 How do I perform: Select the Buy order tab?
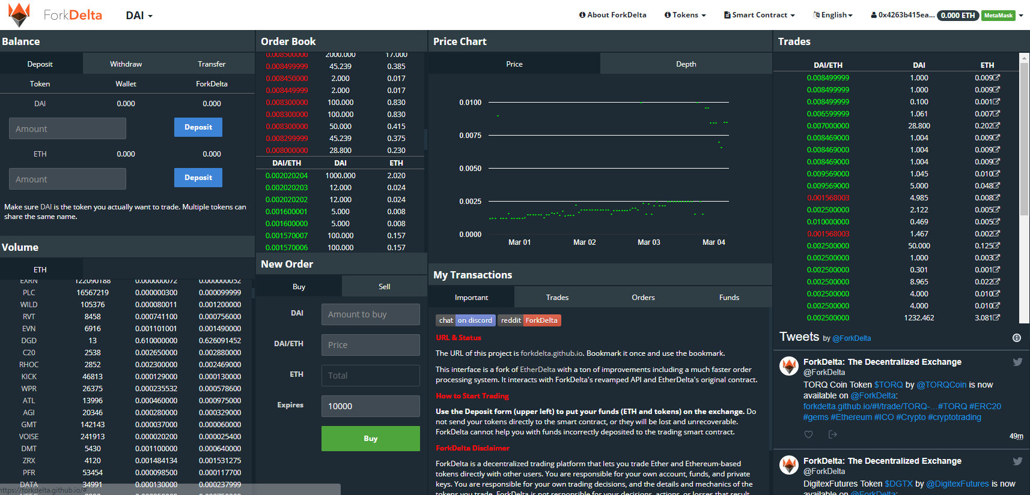pos(299,286)
